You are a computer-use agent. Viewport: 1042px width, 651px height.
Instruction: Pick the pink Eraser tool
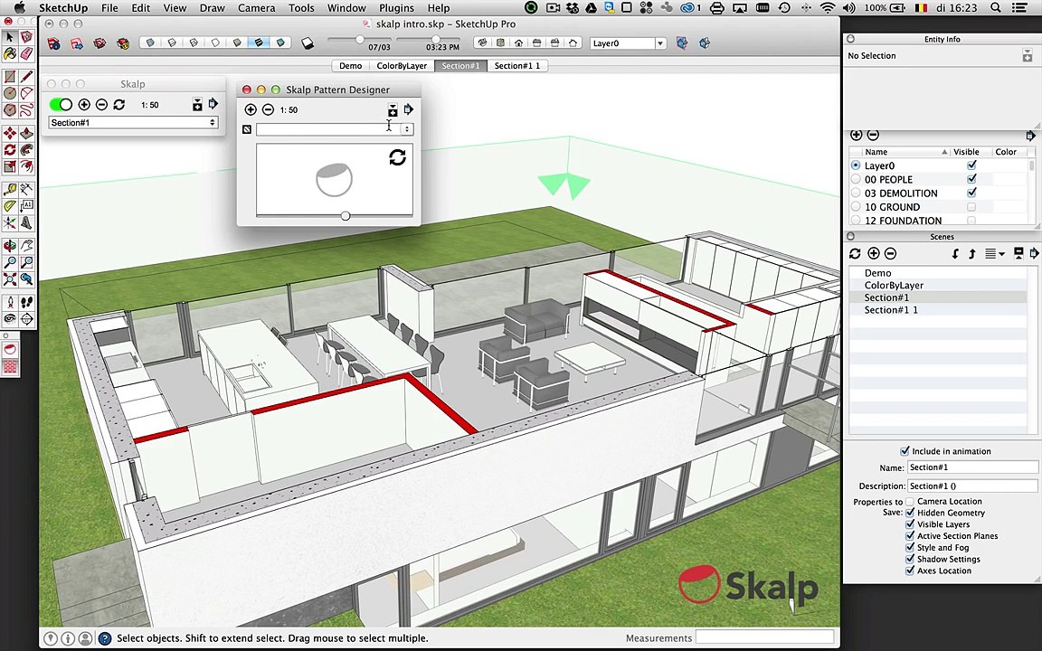(x=26, y=54)
